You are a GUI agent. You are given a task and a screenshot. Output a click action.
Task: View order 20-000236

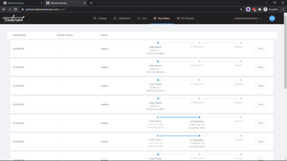[x=260, y=49]
